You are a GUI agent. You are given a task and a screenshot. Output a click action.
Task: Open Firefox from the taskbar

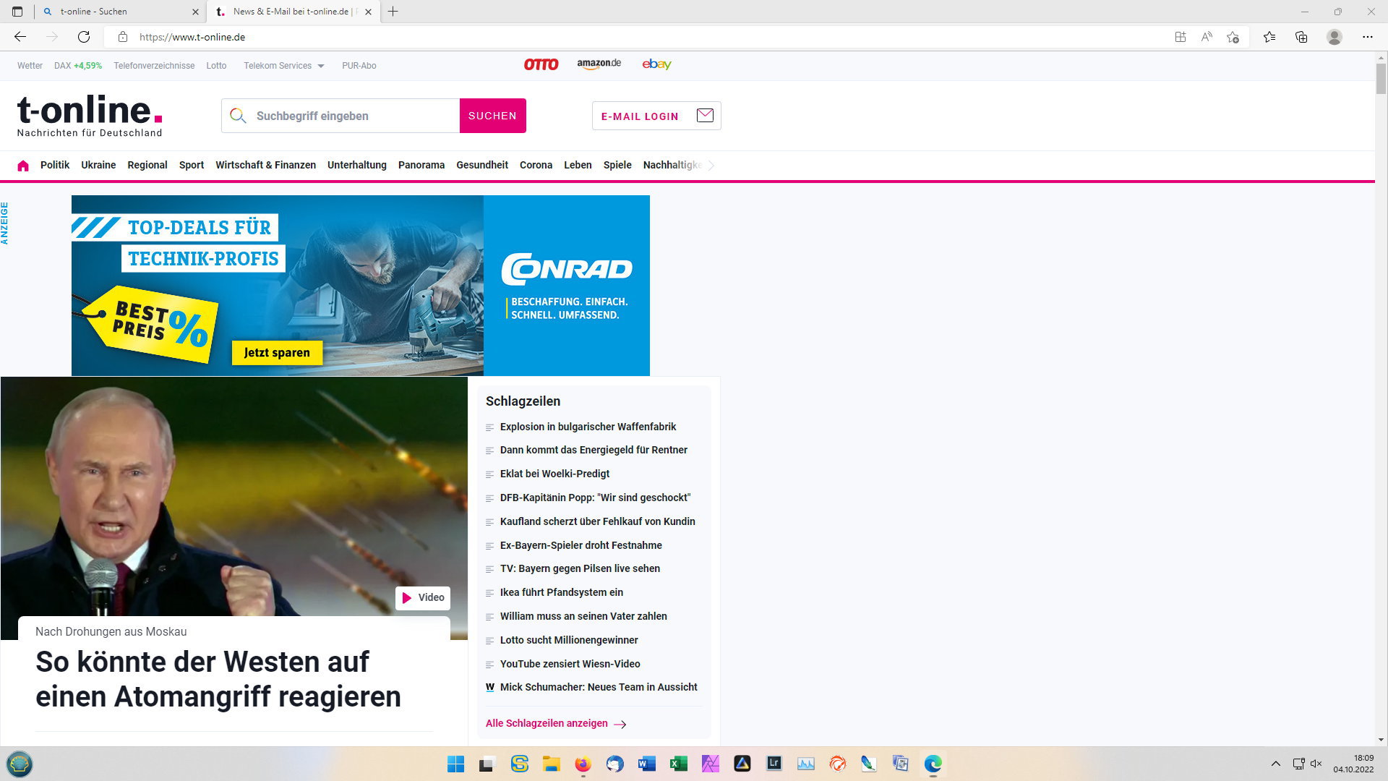coord(583,764)
